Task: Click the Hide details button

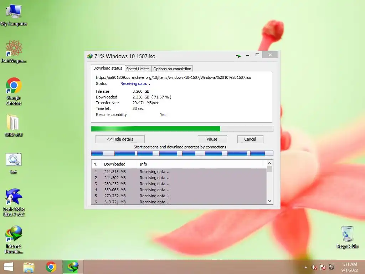Action: pyautogui.click(x=120, y=139)
